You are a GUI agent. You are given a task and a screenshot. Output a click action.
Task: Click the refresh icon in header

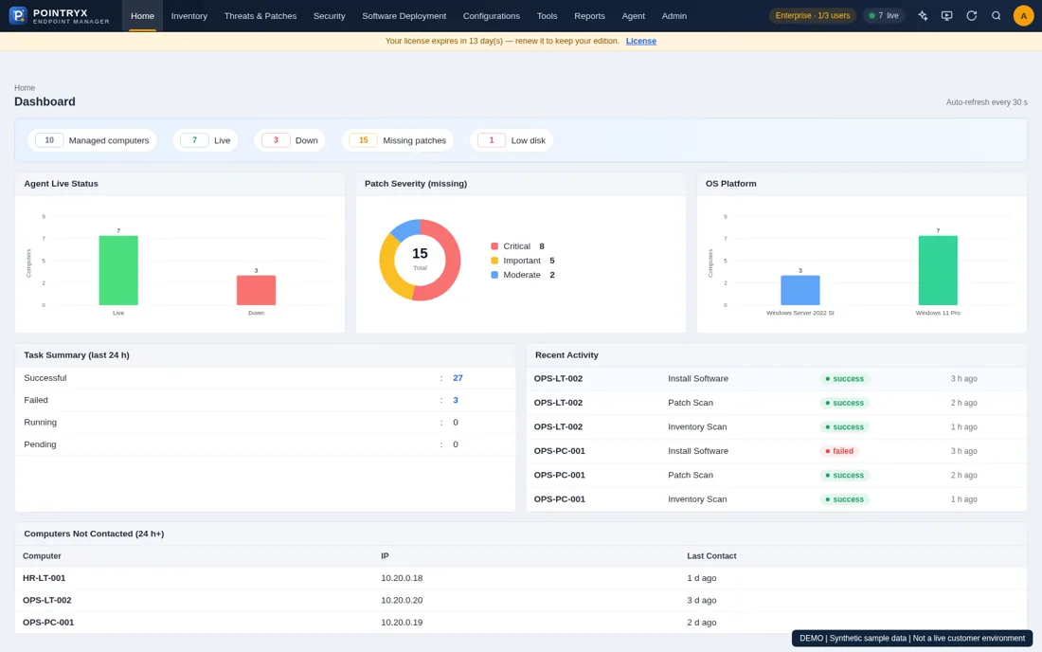click(x=972, y=16)
